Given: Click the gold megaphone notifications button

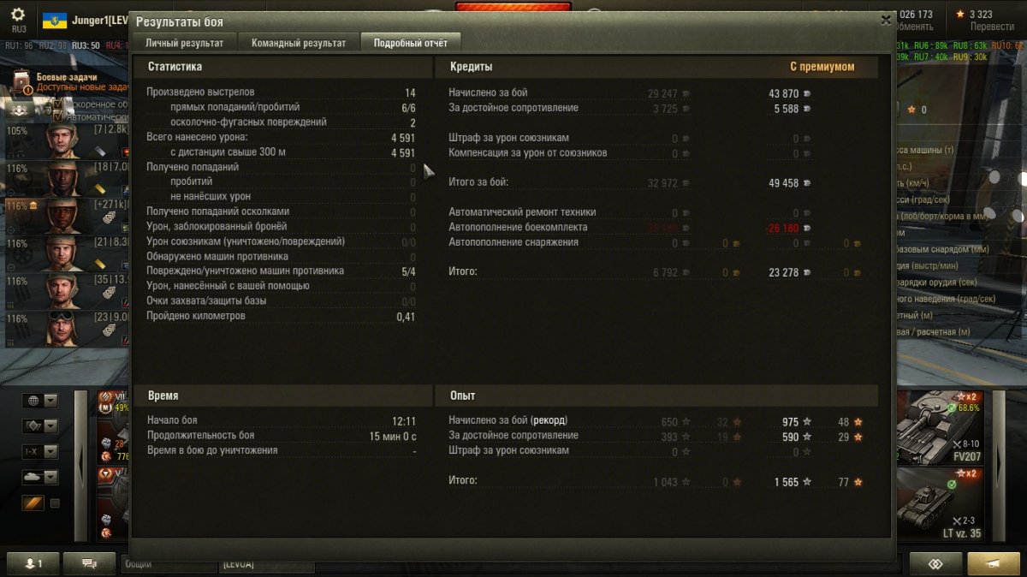Looking at the screenshot, I should click(x=994, y=563).
